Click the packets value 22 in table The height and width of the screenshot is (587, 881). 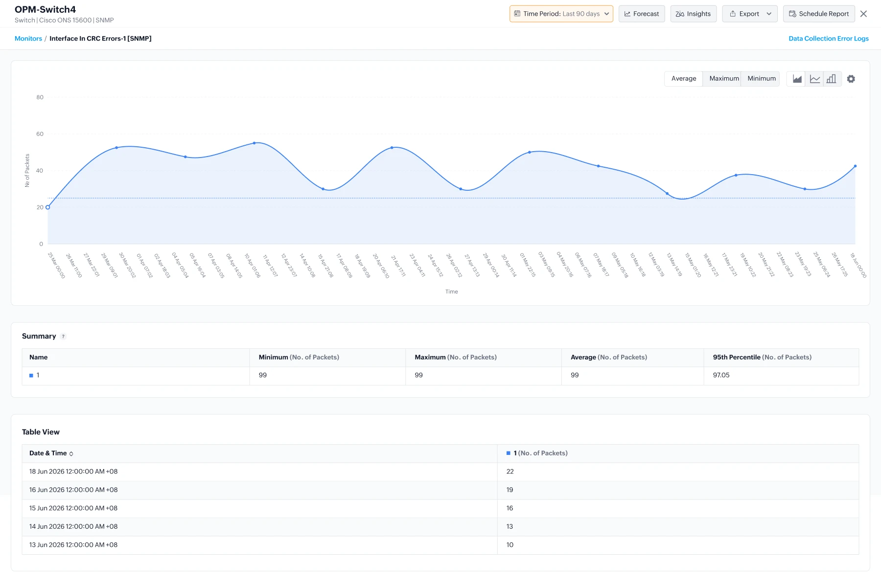[x=510, y=472]
